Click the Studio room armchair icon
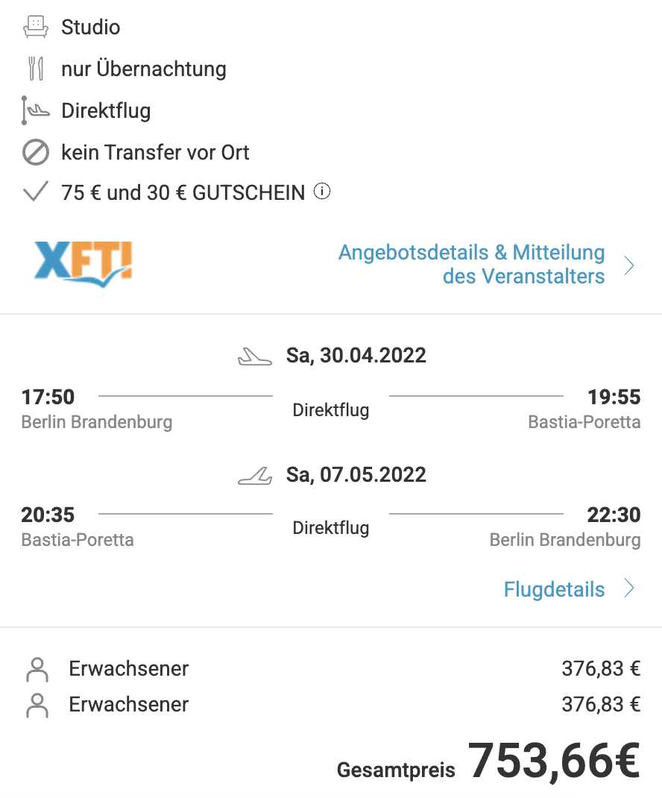This screenshot has height=798, width=662. pos(36,27)
